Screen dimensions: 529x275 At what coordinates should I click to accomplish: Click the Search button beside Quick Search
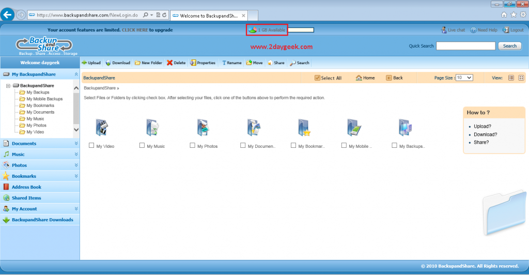tap(509, 46)
